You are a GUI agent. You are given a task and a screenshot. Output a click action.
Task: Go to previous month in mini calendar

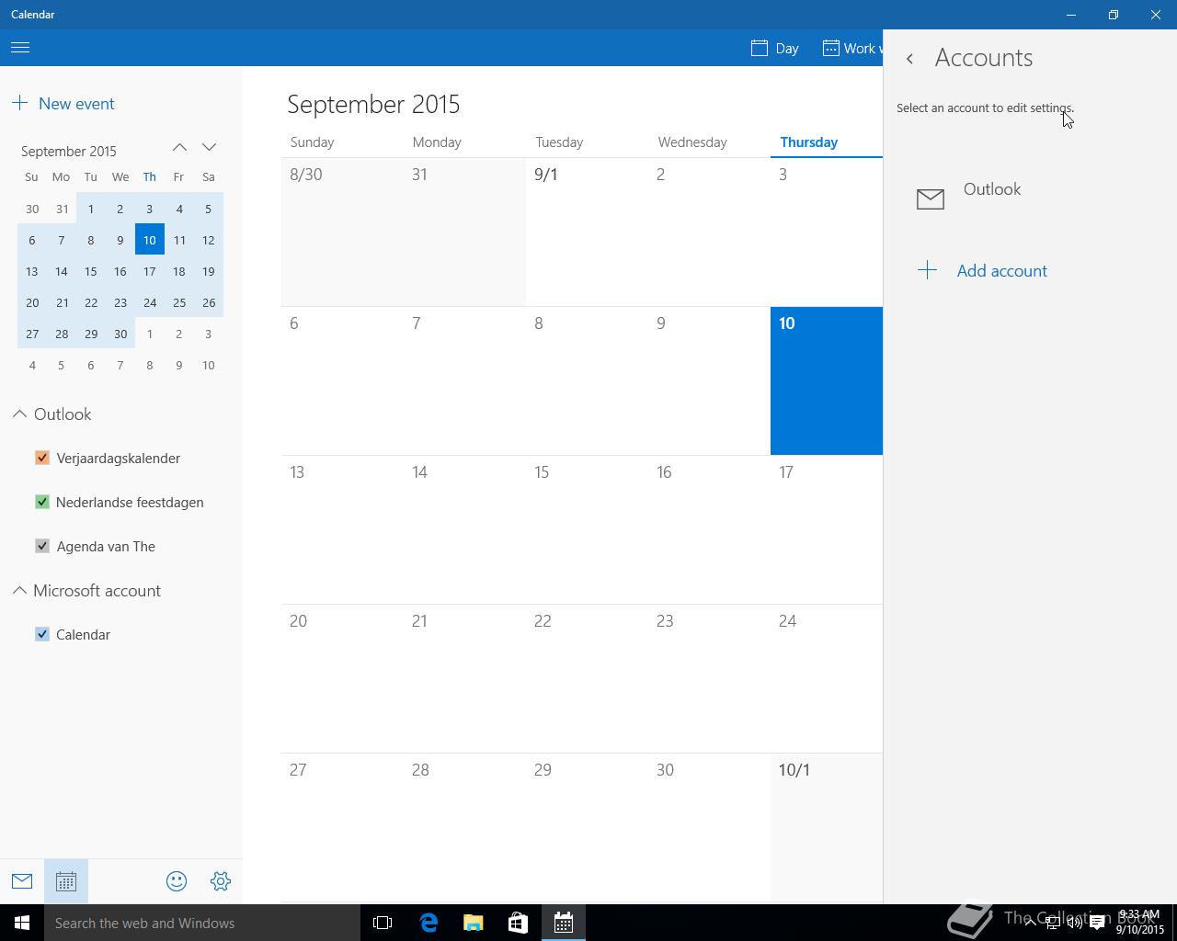pyautogui.click(x=179, y=147)
